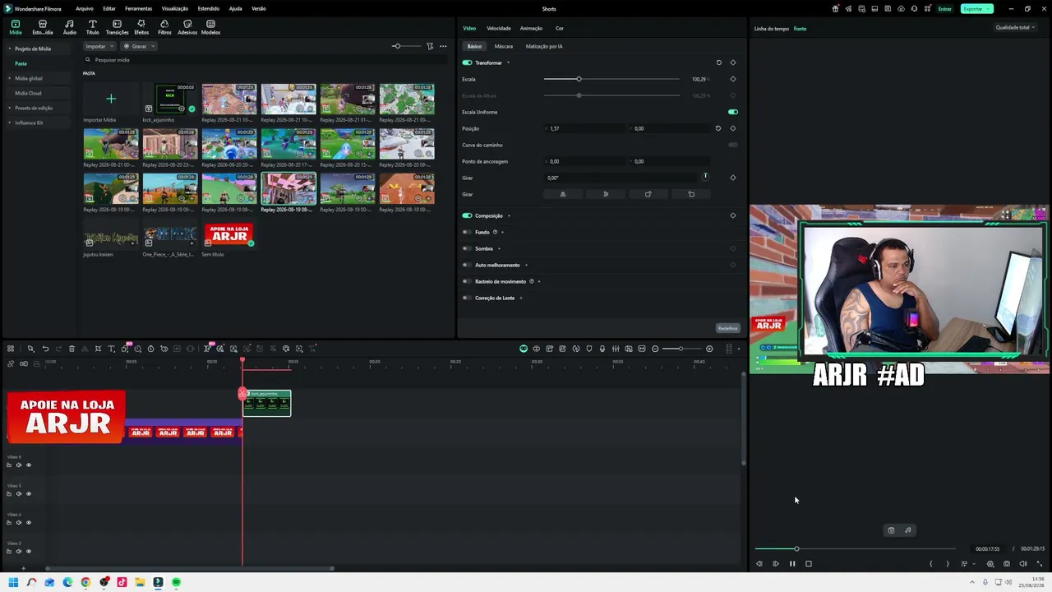This screenshot has width=1052, height=592.
Task: Add keyframe for Posição
Action: [x=733, y=128]
